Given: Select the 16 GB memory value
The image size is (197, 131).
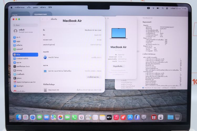Looking at the screenshot, I should (x=99, y=40).
